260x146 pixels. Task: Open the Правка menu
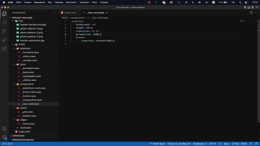point(28,2)
